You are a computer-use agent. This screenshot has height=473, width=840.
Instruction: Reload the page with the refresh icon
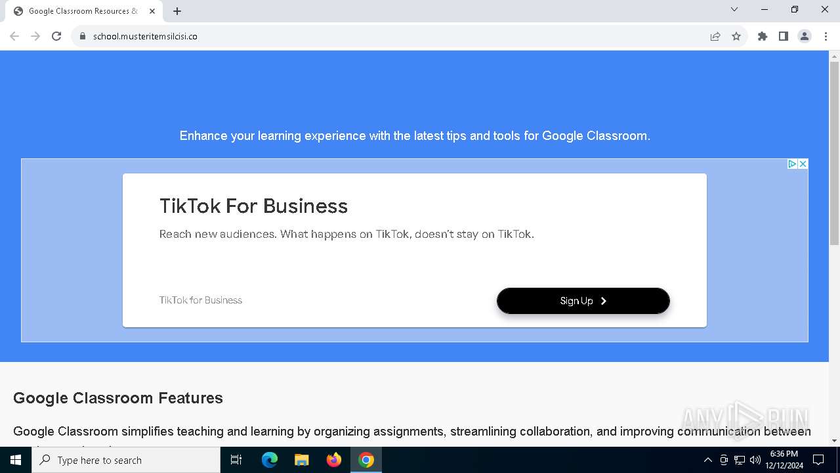(56, 36)
